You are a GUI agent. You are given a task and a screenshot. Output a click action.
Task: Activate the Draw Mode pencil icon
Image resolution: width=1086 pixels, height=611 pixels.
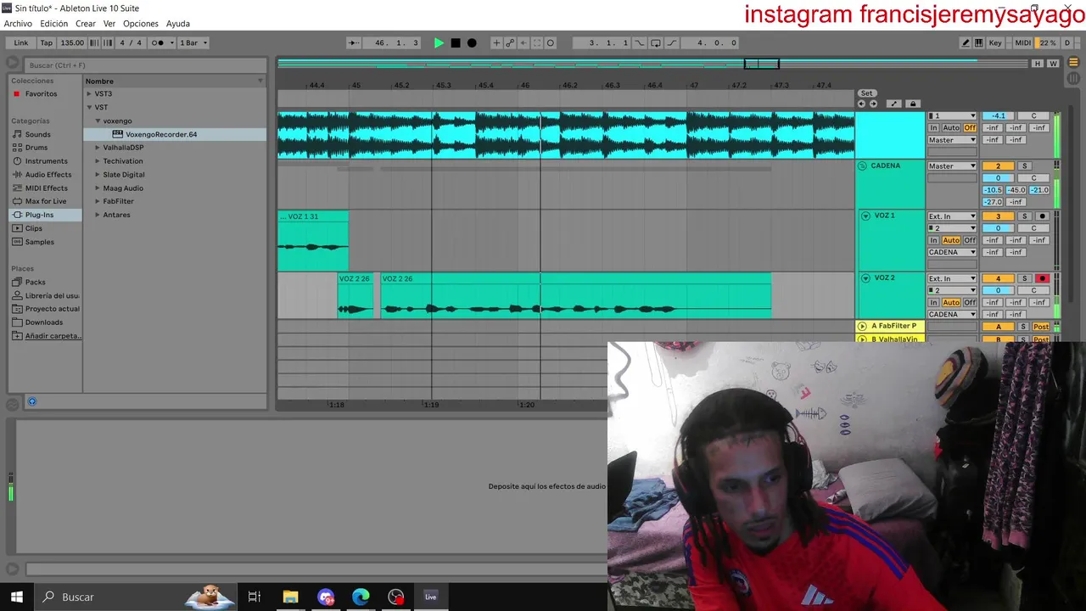966,42
